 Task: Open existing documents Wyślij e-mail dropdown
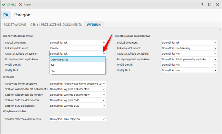(x=190, y=65)
